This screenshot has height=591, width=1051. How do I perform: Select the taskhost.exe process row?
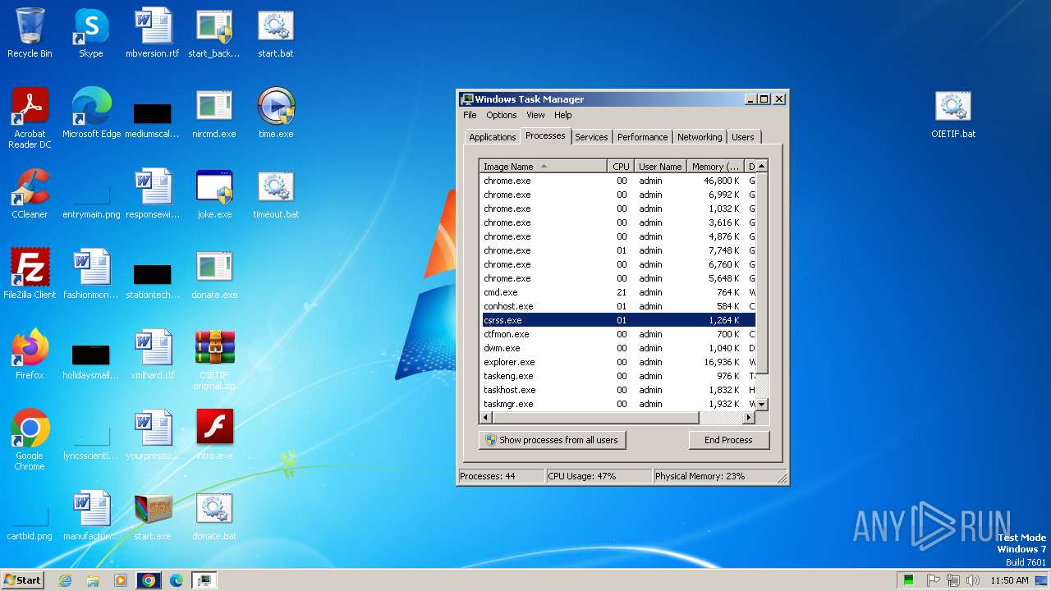[617, 390]
